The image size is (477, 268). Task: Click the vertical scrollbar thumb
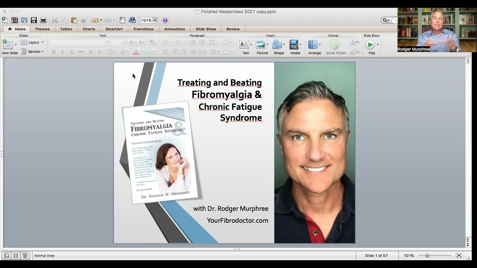[x=468, y=61]
